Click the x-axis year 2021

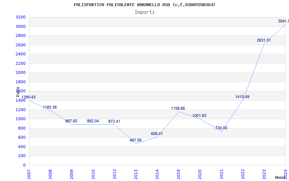(221, 174)
